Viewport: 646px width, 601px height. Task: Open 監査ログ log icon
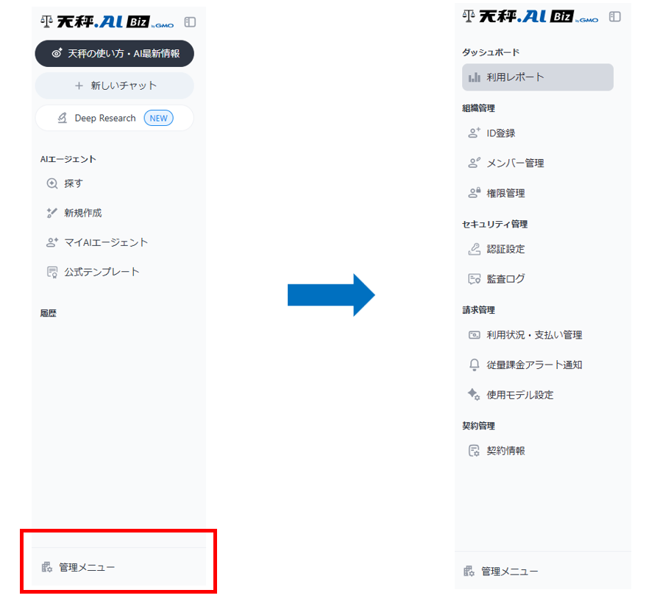click(475, 279)
